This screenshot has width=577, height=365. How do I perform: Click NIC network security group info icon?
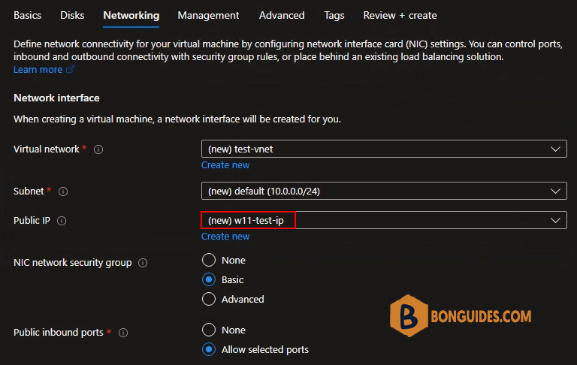tap(143, 263)
